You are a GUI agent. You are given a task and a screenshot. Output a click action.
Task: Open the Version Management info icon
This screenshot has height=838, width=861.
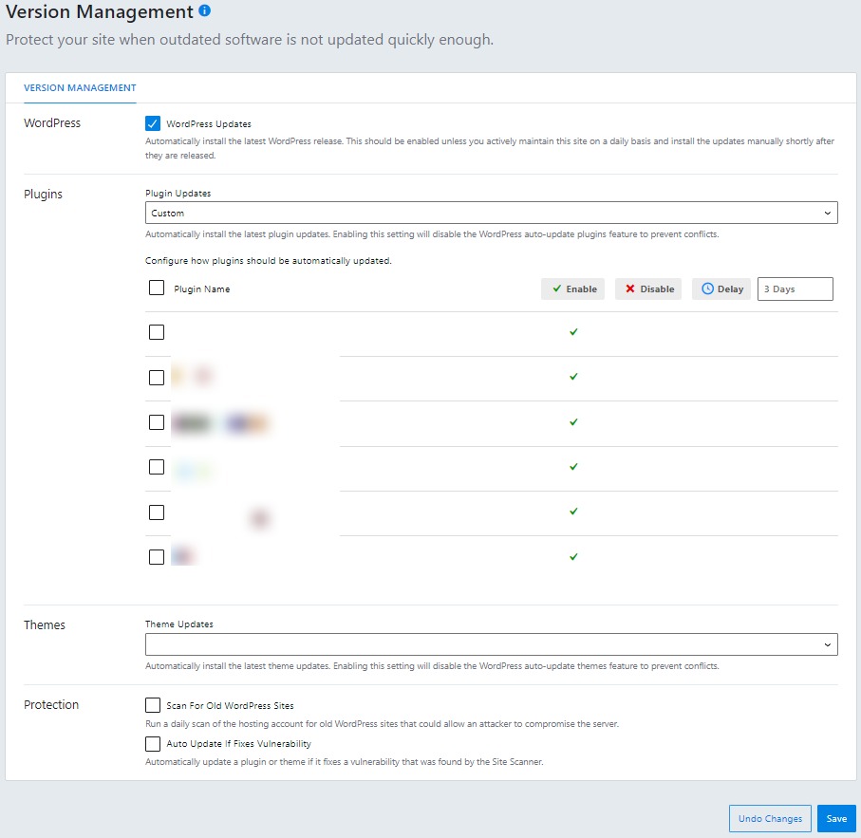(204, 11)
